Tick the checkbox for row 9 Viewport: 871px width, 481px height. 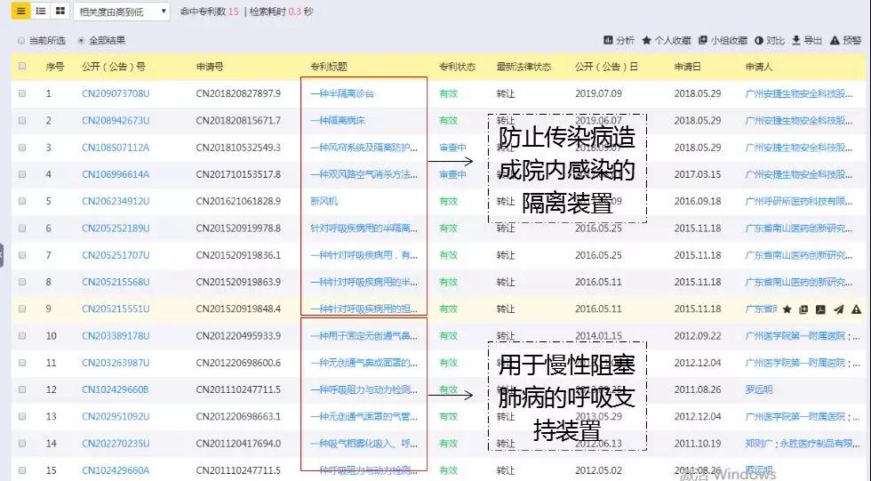22,309
